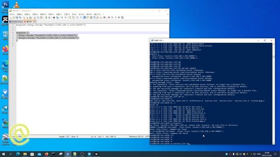280x157 pixels.
Task: Click the 'https::Proxy' line in Notepad++ editor
Action: (x=48, y=38)
